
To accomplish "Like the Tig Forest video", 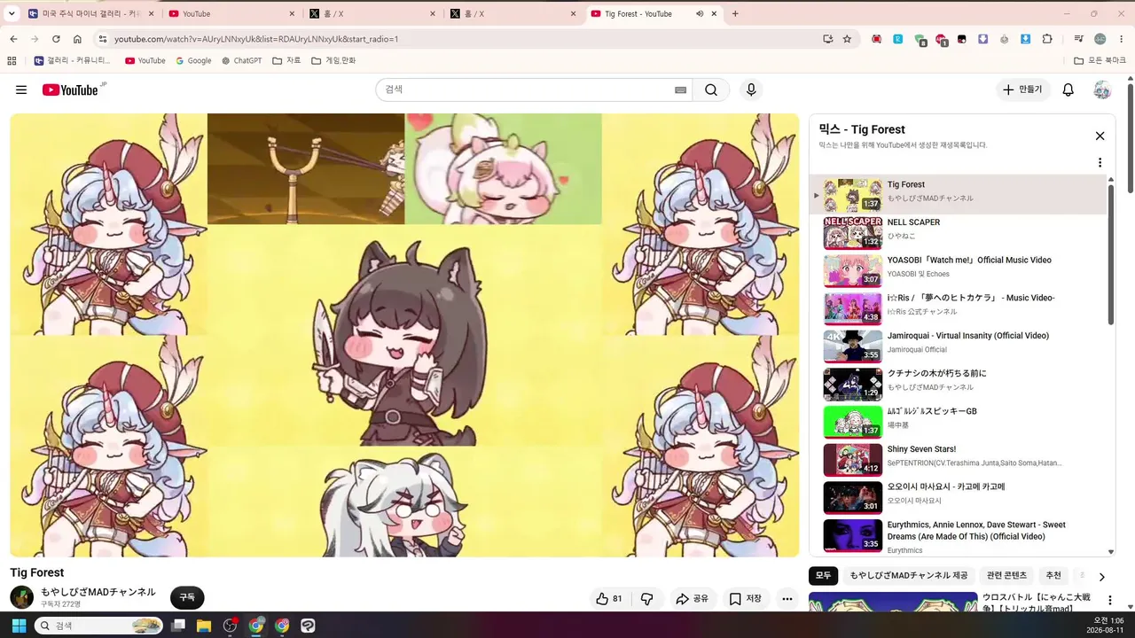I will coord(608,599).
